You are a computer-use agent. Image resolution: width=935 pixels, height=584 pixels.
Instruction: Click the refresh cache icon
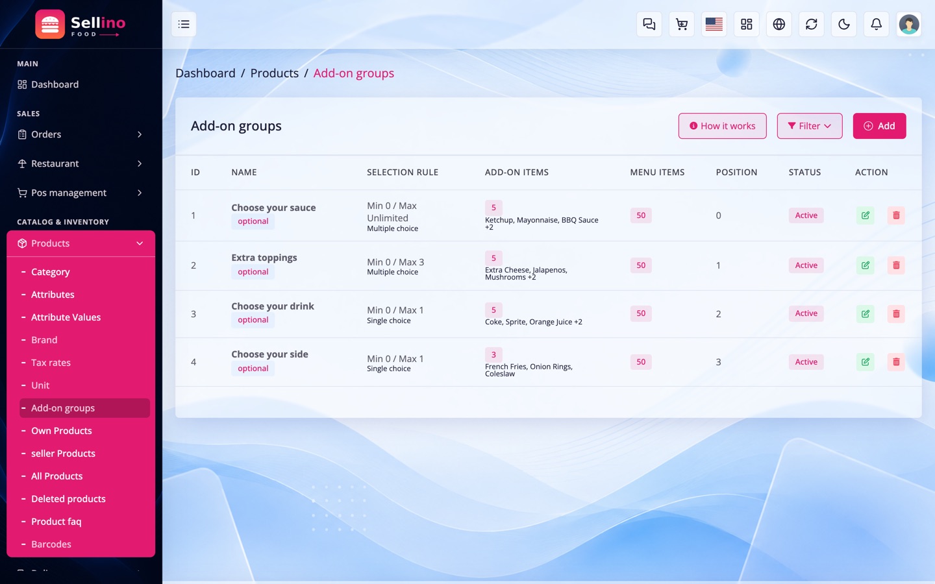(x=812, y=24)
